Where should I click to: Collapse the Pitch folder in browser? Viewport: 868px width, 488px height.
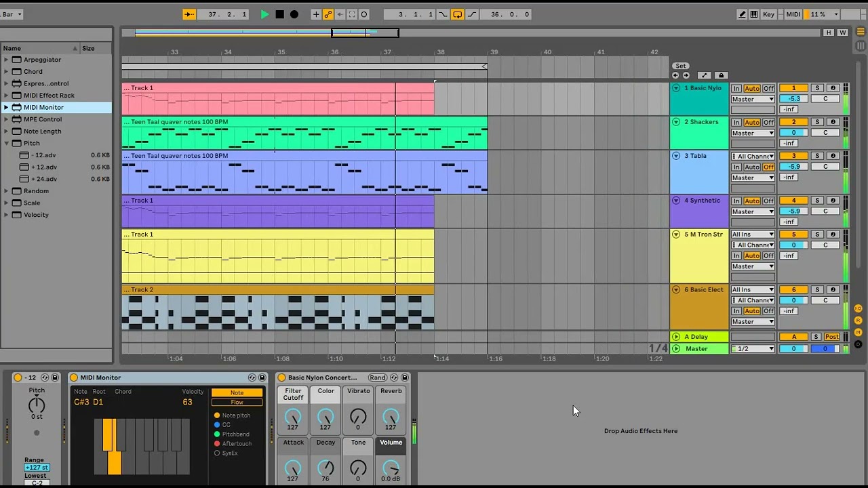[7, 143]
